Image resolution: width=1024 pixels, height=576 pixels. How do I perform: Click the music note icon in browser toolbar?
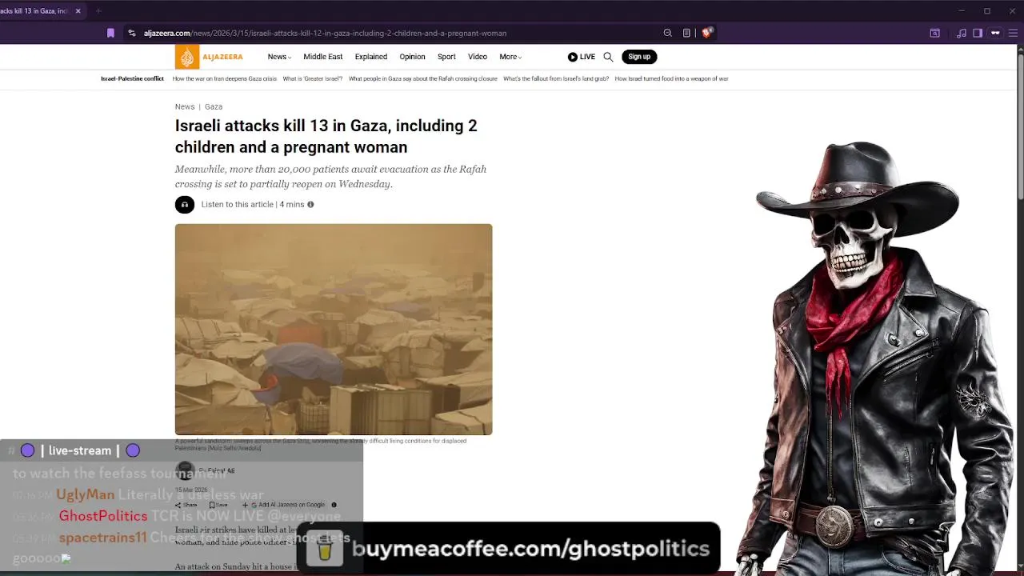coord(962,33)
